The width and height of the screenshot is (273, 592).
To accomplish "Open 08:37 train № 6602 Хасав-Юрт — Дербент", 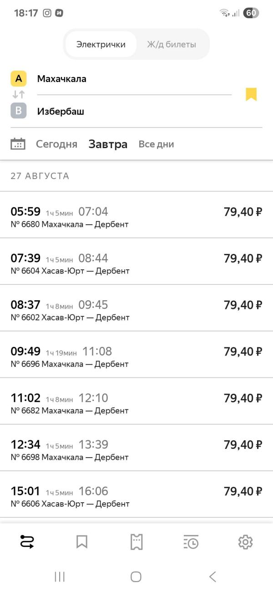I will pos(136,308).
